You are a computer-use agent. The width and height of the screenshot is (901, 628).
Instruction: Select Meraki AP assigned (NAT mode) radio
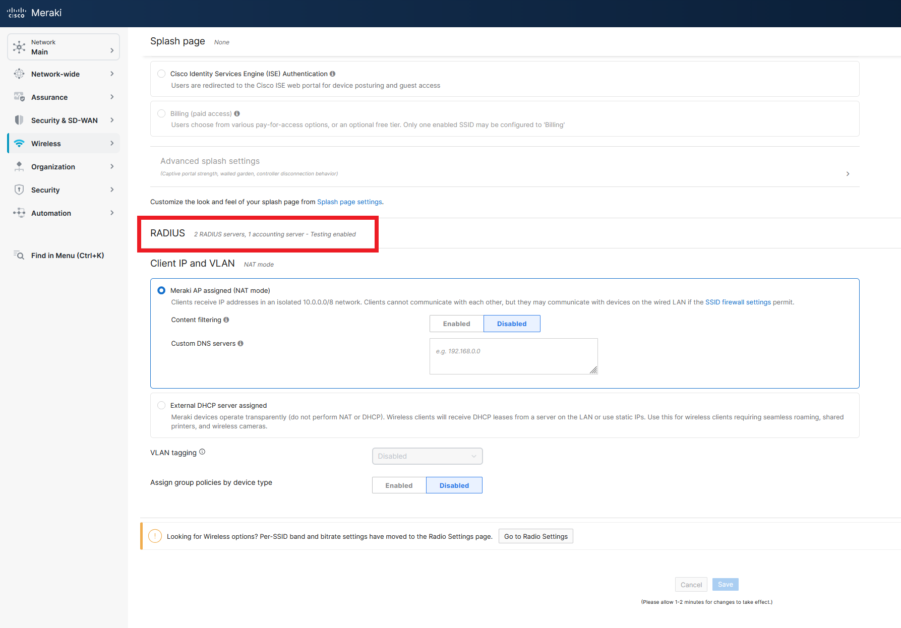point(161,290)
